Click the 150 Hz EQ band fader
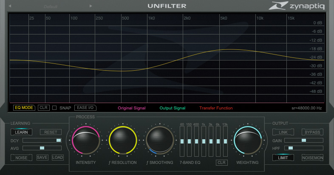 pos(189,141)
